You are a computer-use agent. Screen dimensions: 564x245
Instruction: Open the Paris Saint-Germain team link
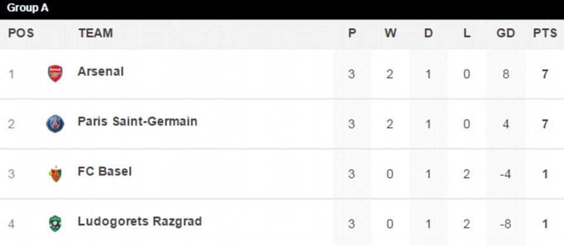137,121
